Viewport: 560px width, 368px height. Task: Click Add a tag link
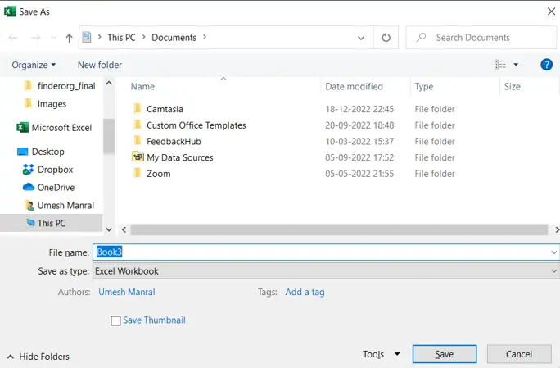[305, 292]
